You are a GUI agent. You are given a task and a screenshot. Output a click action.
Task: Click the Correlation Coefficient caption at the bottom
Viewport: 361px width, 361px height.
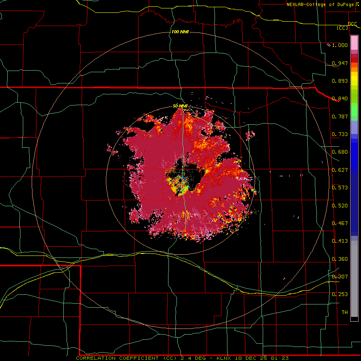coord(183,358)
